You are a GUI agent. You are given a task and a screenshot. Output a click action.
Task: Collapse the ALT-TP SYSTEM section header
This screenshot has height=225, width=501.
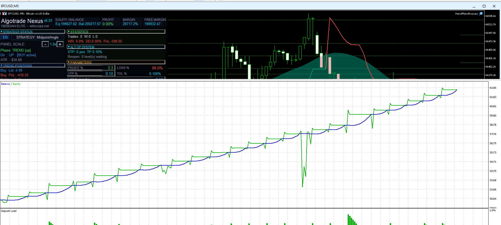pos(116,47)
